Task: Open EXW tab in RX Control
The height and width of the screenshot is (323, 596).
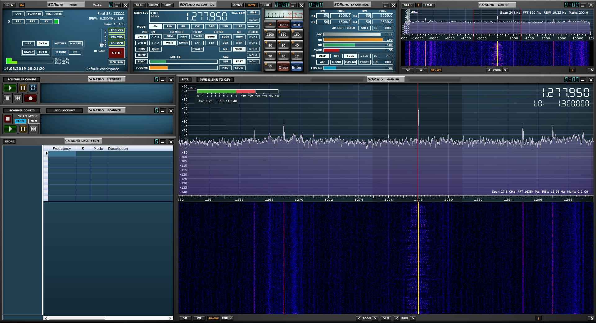Action: pyautogui.click(x=167, y=5)
